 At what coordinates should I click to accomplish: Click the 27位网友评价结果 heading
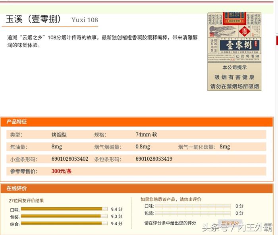coord(26,200)
